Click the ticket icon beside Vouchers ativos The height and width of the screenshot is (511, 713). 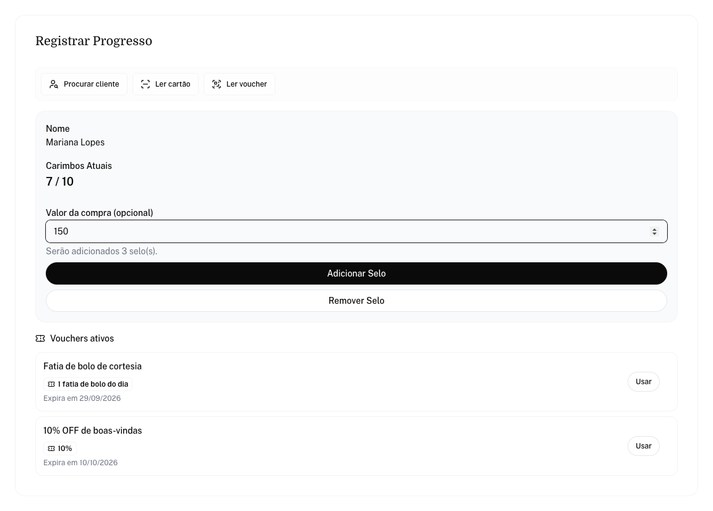(x=40, y=338)
